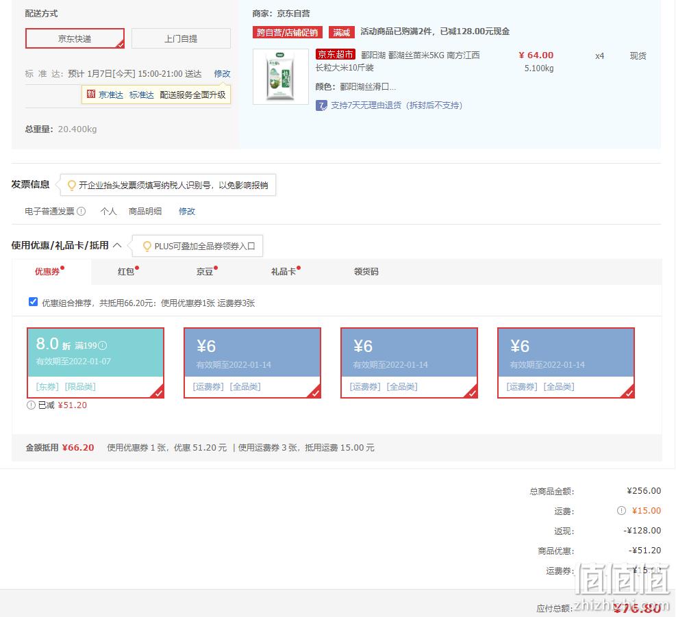Click the quantity text x4
The width and height of the screenshot is (676, 617).
[x=600, y=56]
